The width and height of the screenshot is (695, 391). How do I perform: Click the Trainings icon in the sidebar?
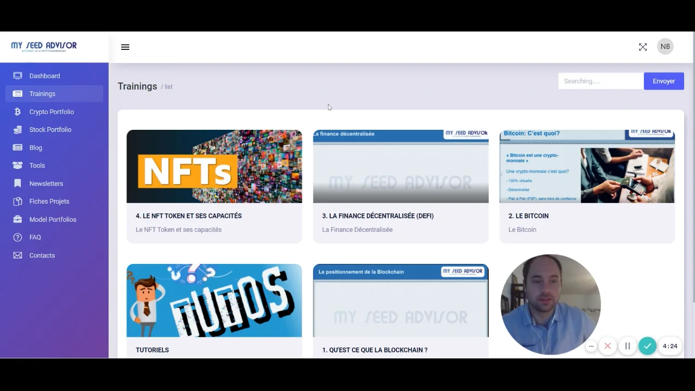18,94
